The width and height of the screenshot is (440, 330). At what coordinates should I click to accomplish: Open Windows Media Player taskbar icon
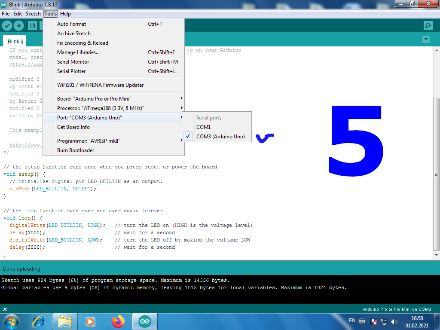point(91,321)
